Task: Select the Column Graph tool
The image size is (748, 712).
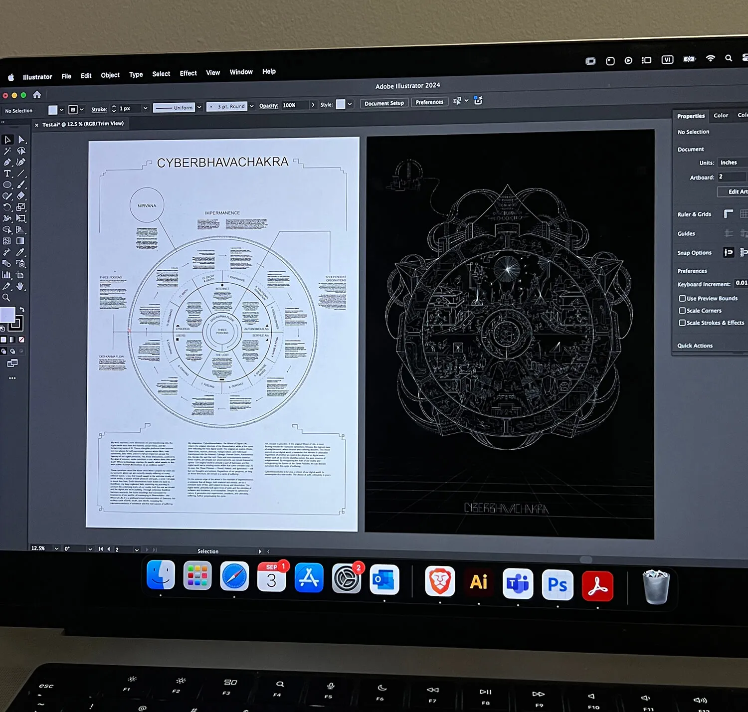Action: coord(6,275)
